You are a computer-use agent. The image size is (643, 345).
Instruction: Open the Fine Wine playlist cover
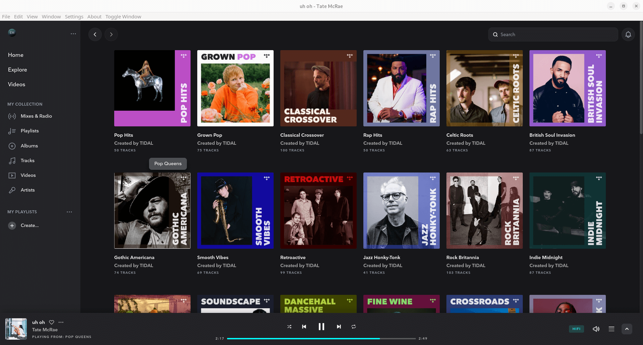pos(402,304)
